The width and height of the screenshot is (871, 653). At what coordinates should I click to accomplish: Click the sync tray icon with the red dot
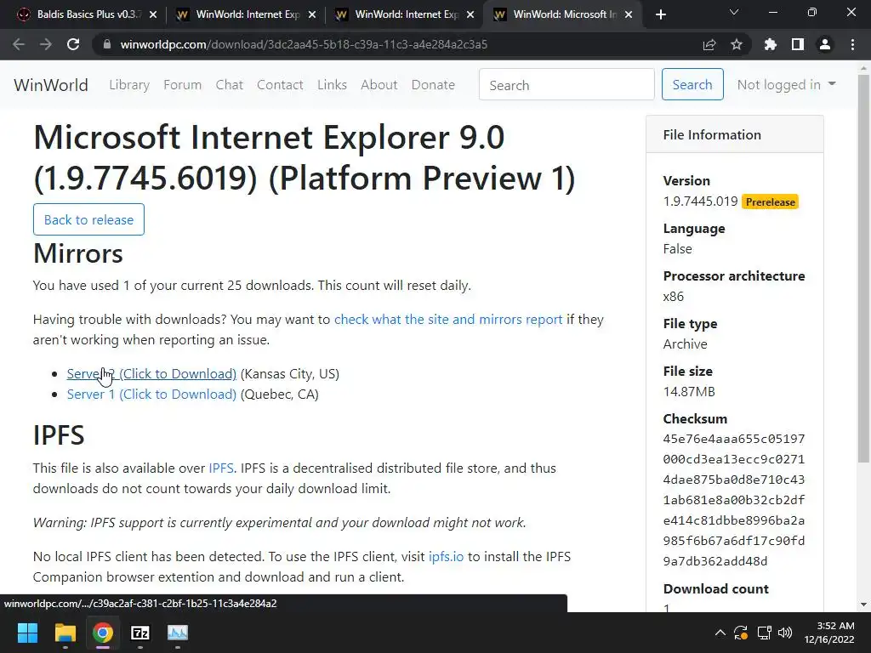pyautogui.click(x=741, y=633)
